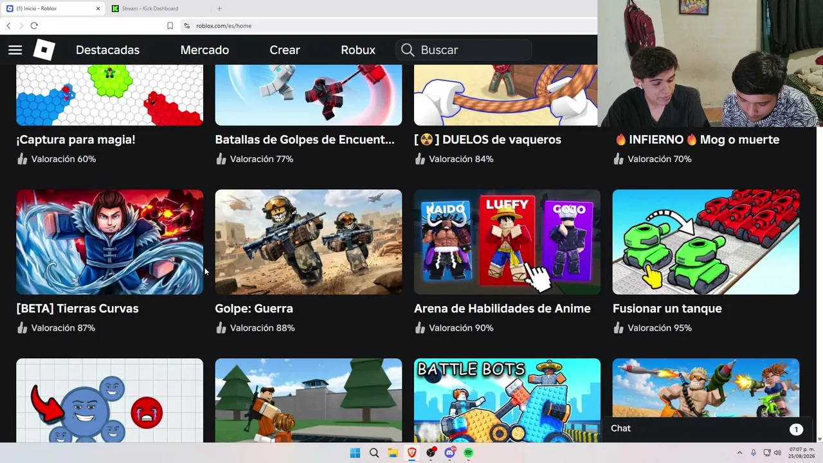Viewport: 823px width, 463px height.
Task: Open INFIERNO Mog o muerte game title
Action: [x=697, y=140]
